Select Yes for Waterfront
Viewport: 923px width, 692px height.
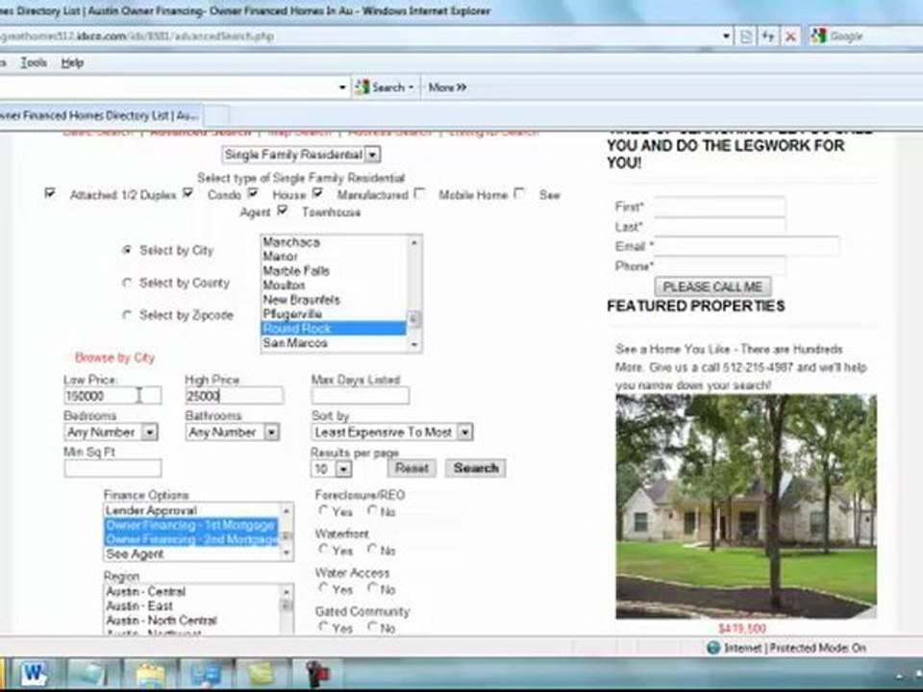[323, 549]
